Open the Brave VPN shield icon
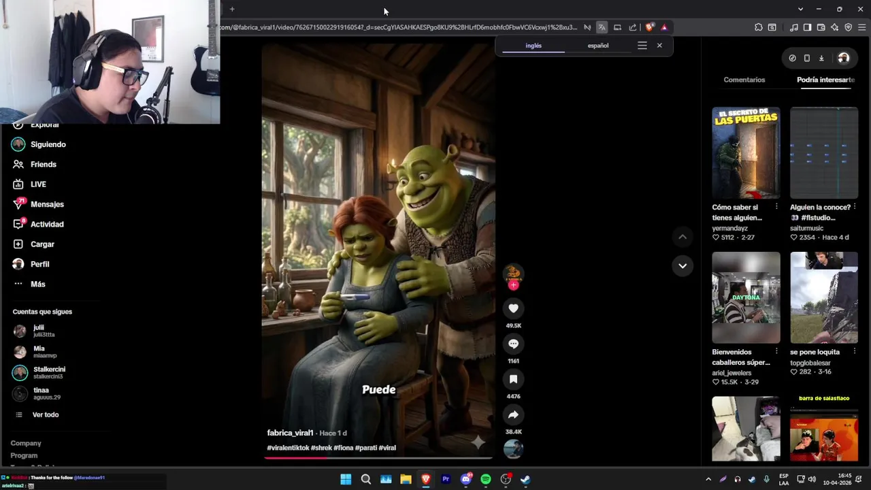871x490 pixels. 848,27
